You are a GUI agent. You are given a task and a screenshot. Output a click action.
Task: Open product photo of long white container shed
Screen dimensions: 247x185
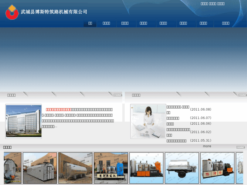(40, 168)
